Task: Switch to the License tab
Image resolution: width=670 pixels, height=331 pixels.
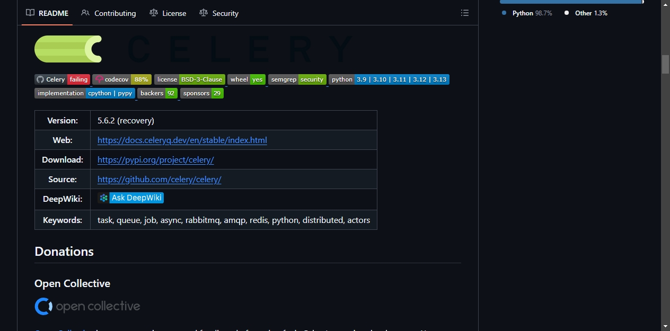Action: click(168, 13)
